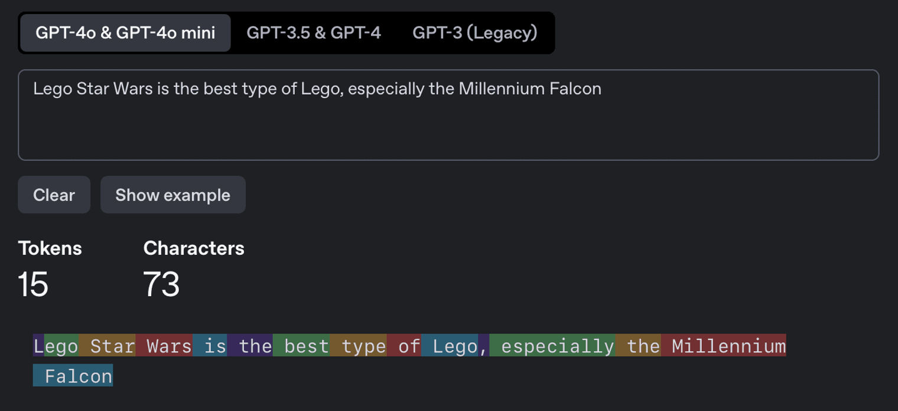Click the green ' best' token

click(x=301, y=345)
